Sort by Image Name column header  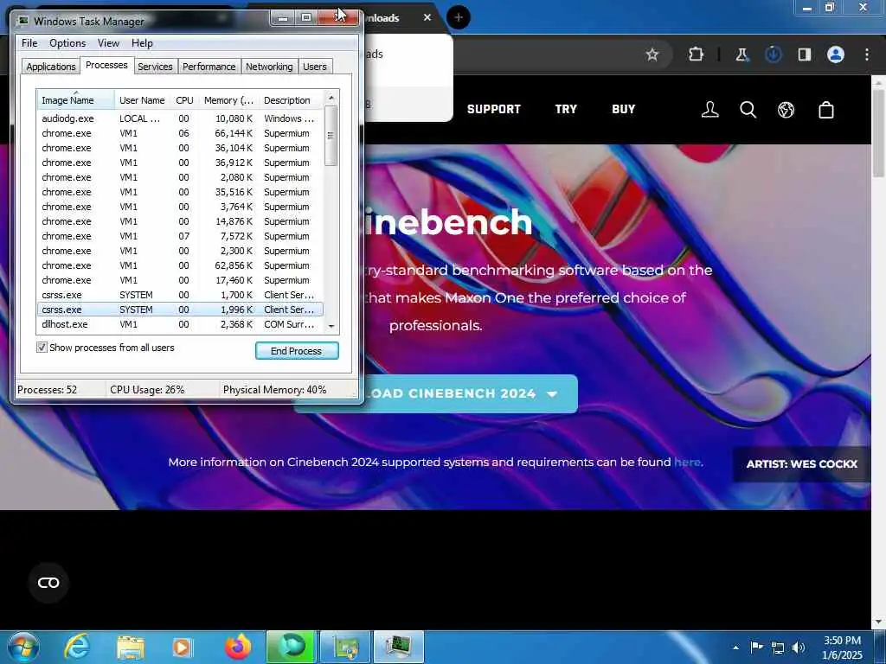[76, 100]
